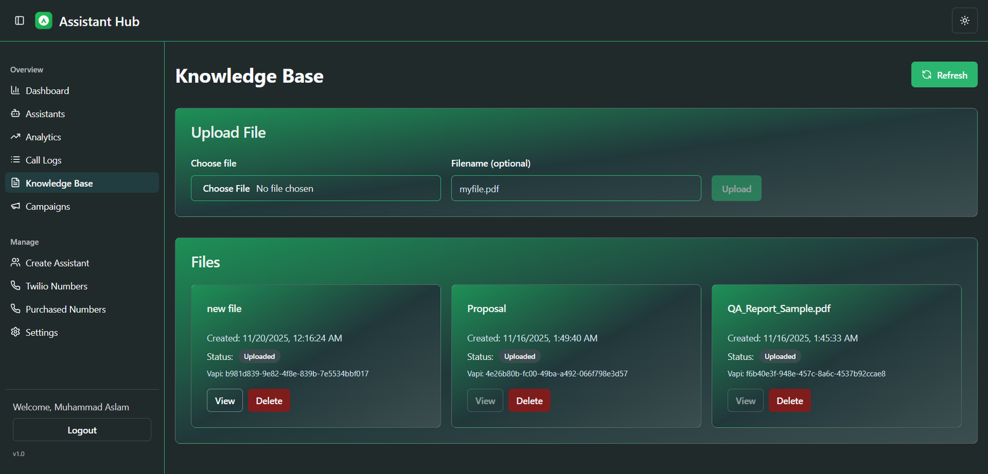The height and width of the screenshot is (474, 988).
Task: Toggle the sidebar collapse icon
Action: coord(20,21)
